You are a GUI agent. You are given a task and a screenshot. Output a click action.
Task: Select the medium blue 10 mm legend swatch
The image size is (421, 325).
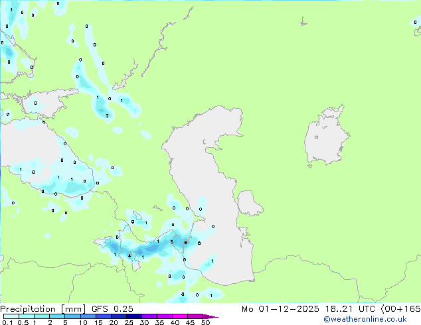click(x=88, y=316)
